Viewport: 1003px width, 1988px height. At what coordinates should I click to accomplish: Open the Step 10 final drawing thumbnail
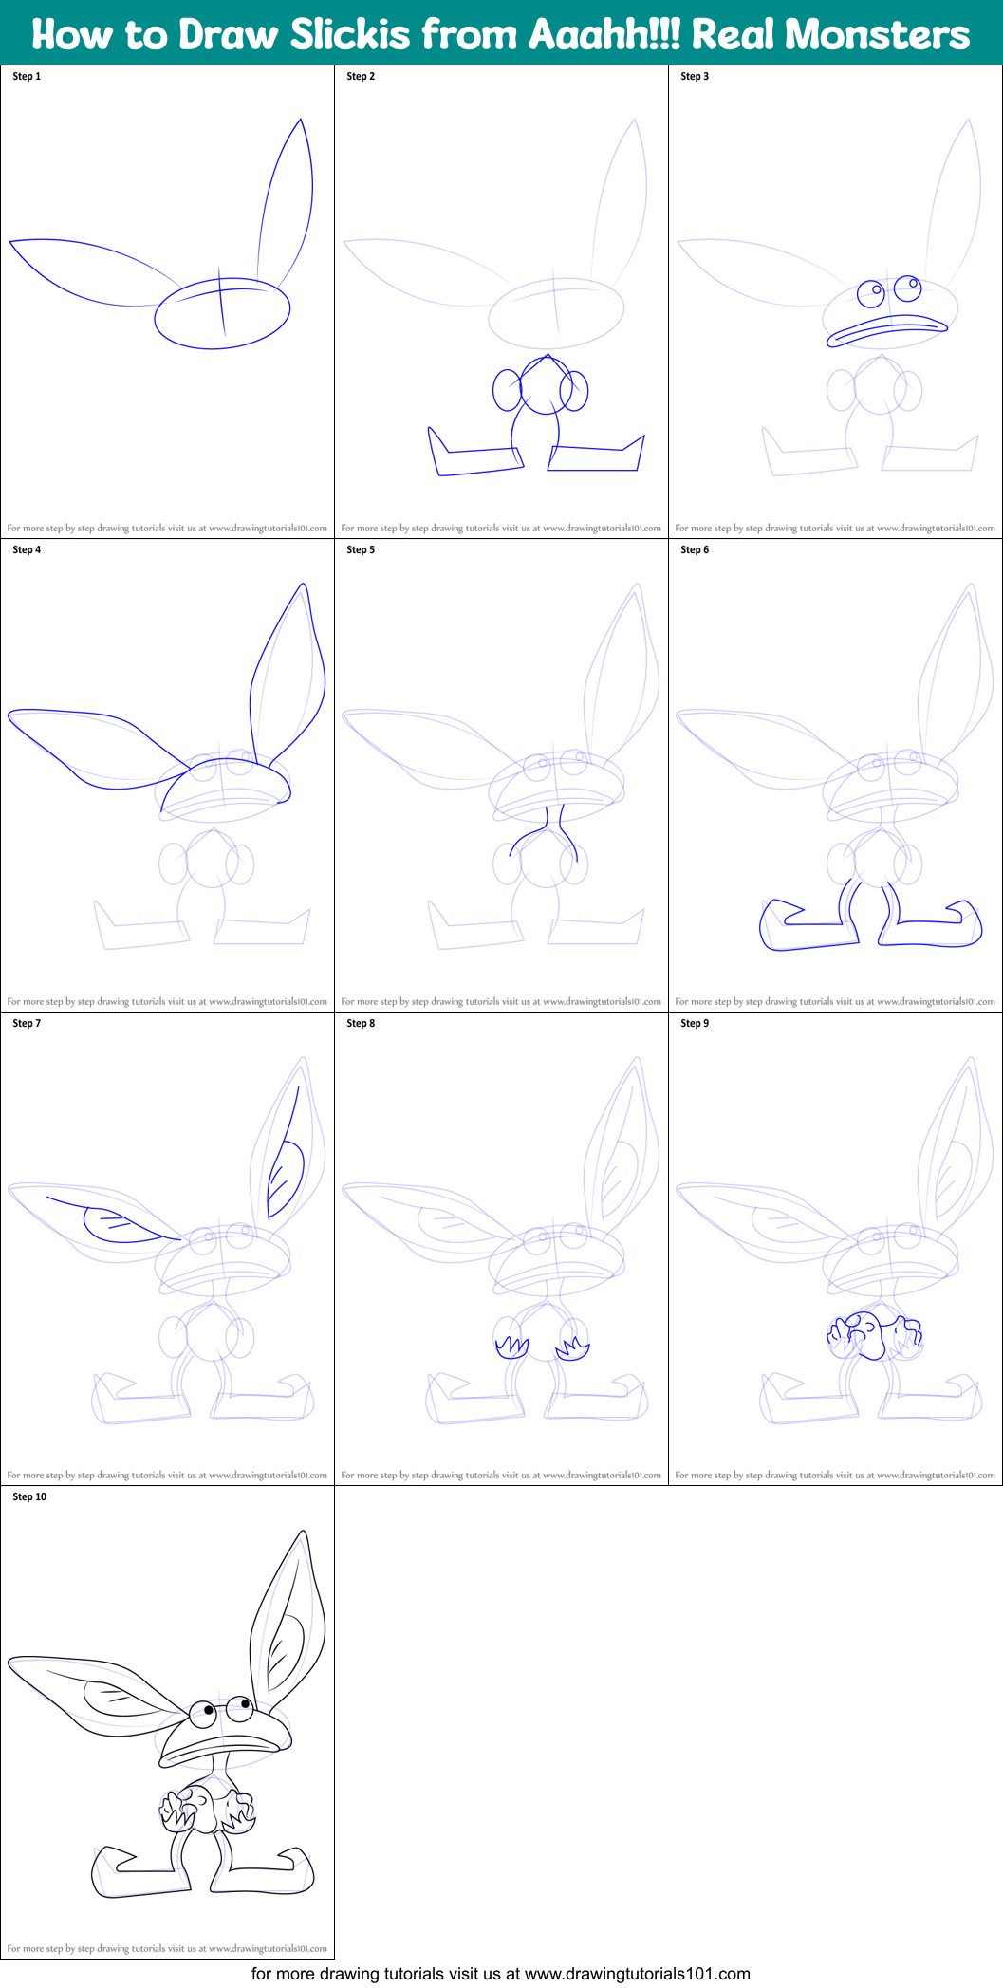tap(167, 1722)
